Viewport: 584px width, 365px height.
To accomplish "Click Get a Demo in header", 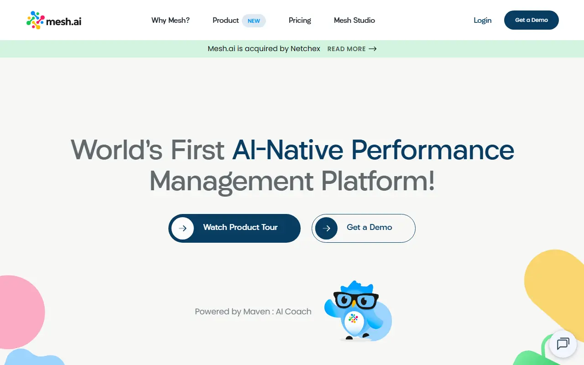I will click(532, 20).
